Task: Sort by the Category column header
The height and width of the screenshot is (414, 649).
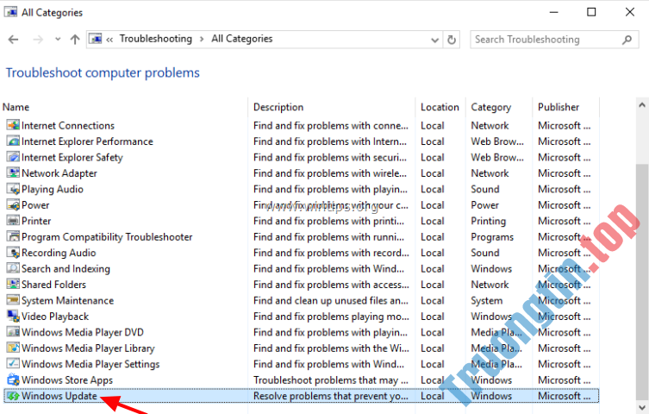Action: (x=491, y=107)
